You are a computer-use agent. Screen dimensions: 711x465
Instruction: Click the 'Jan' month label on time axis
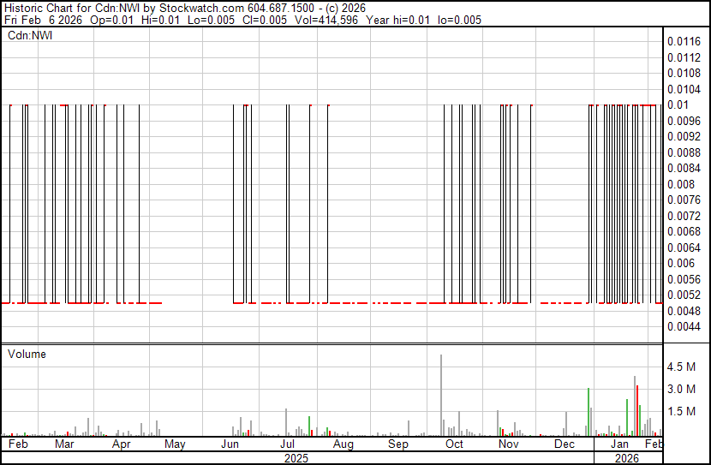[x=620, y=444]
